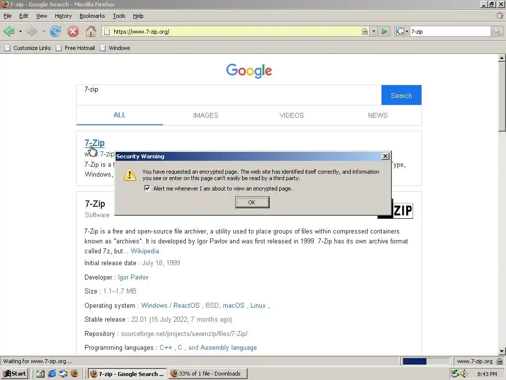Click the Linux link
The image size is (506, 380).
(x=258, y=305)
